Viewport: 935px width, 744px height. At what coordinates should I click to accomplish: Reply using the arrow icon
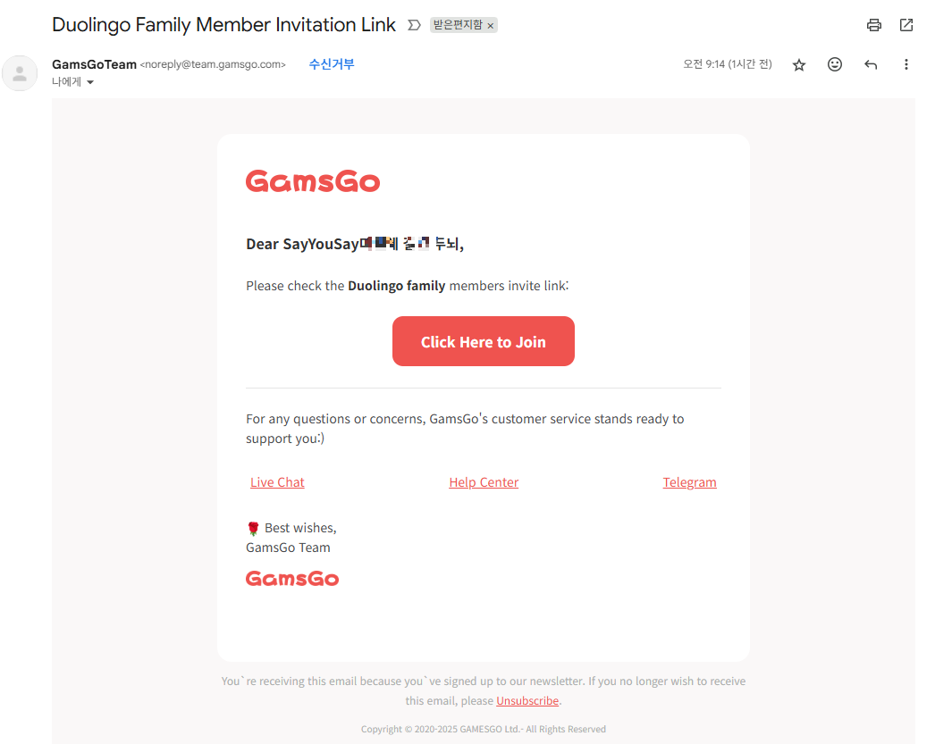[x=871, y=64]
